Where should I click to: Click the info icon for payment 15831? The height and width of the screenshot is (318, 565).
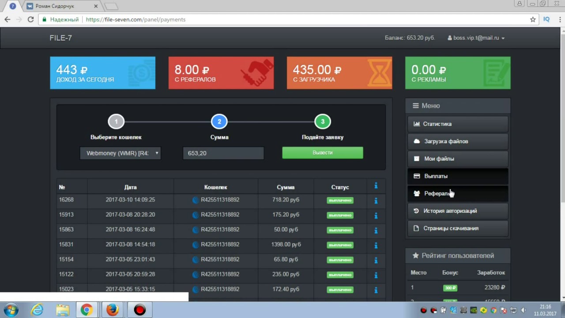pyautogui.click(x=376, y=245)
